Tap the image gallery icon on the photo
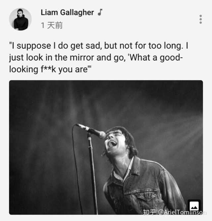212x221 pixels. click(x=194, y=206)
